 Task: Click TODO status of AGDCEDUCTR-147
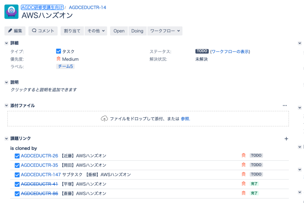click(256, 174)
